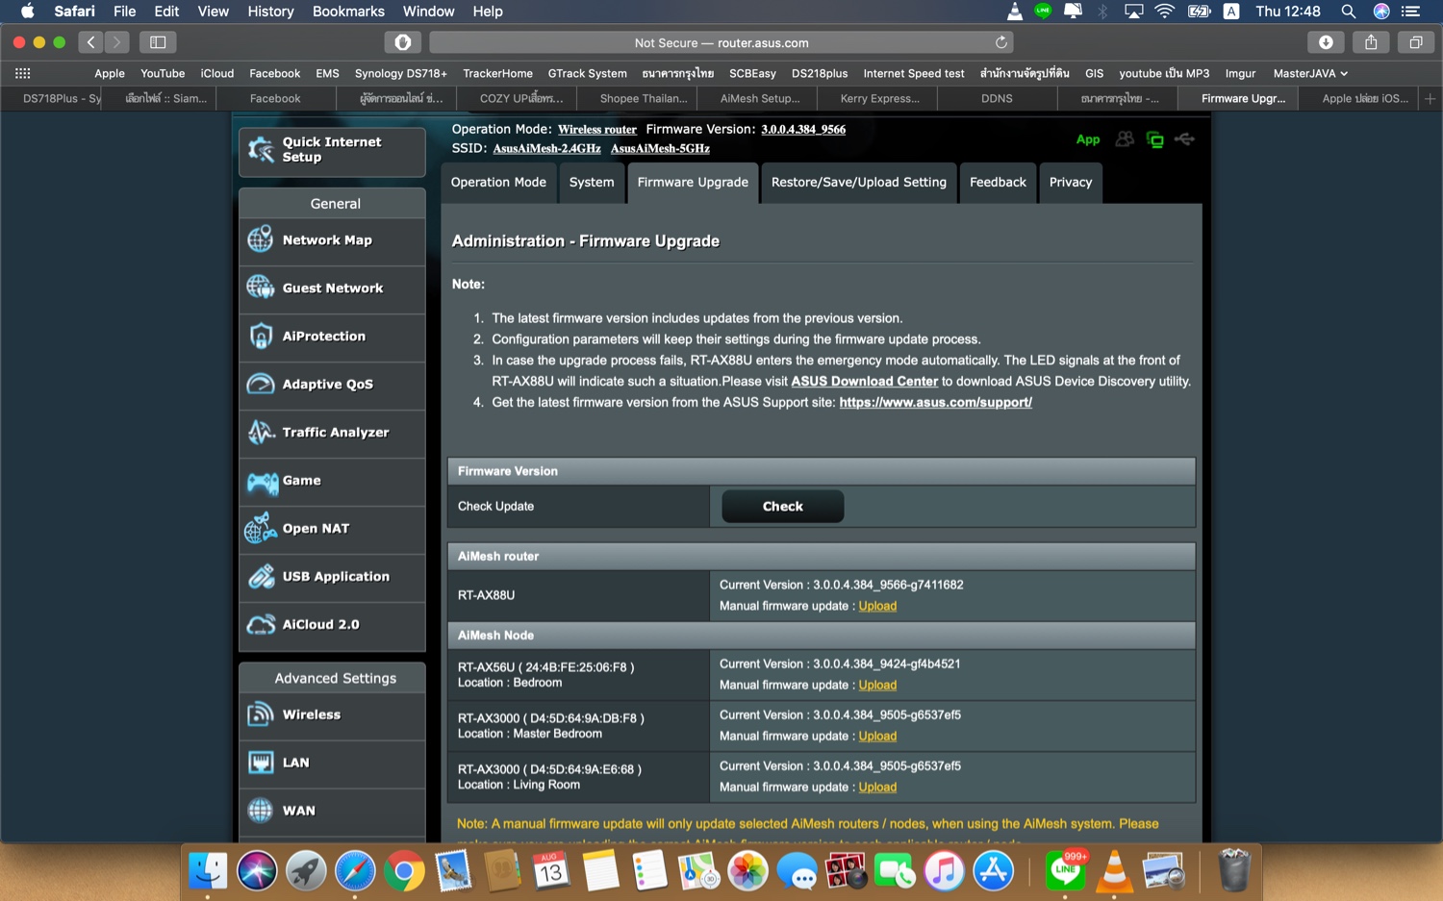Image resolution: width=1443 pixels, height=901 pixels.
Task: Click Upload for RT-AX3000 Master Bedroom
Action: 877,736
